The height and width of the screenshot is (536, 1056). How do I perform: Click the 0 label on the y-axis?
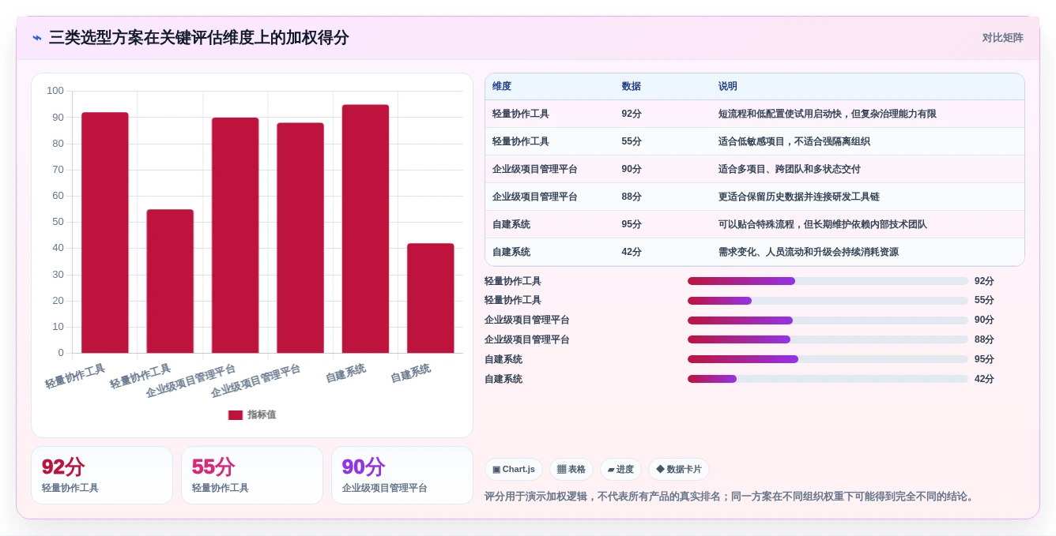coord(61,353)
